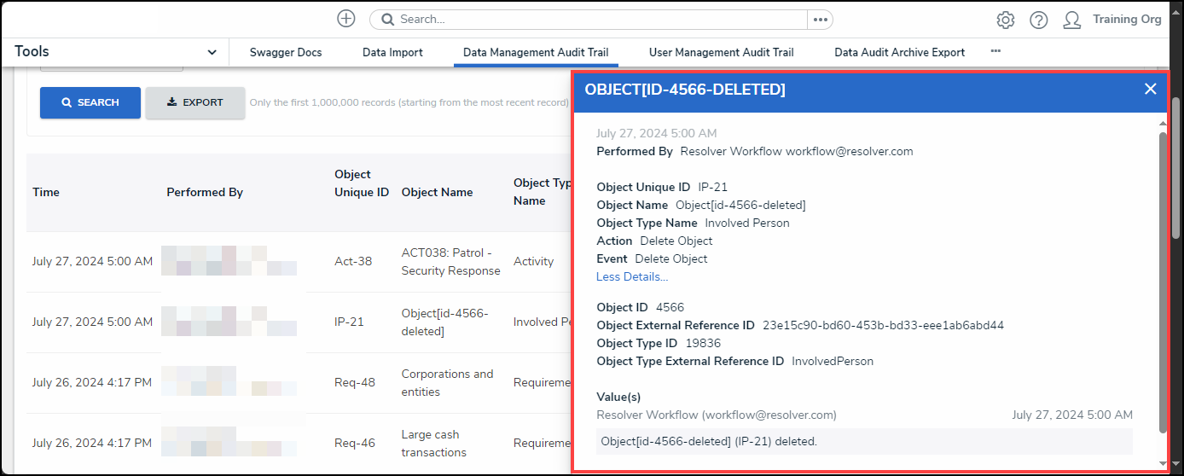This screenshot has width=1184, height=476.
Task: Show more tabs via ellipsis icon
Action: 995,52
